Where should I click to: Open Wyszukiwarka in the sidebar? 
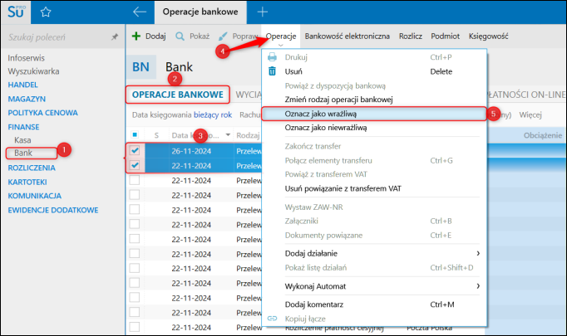(33, 71)
